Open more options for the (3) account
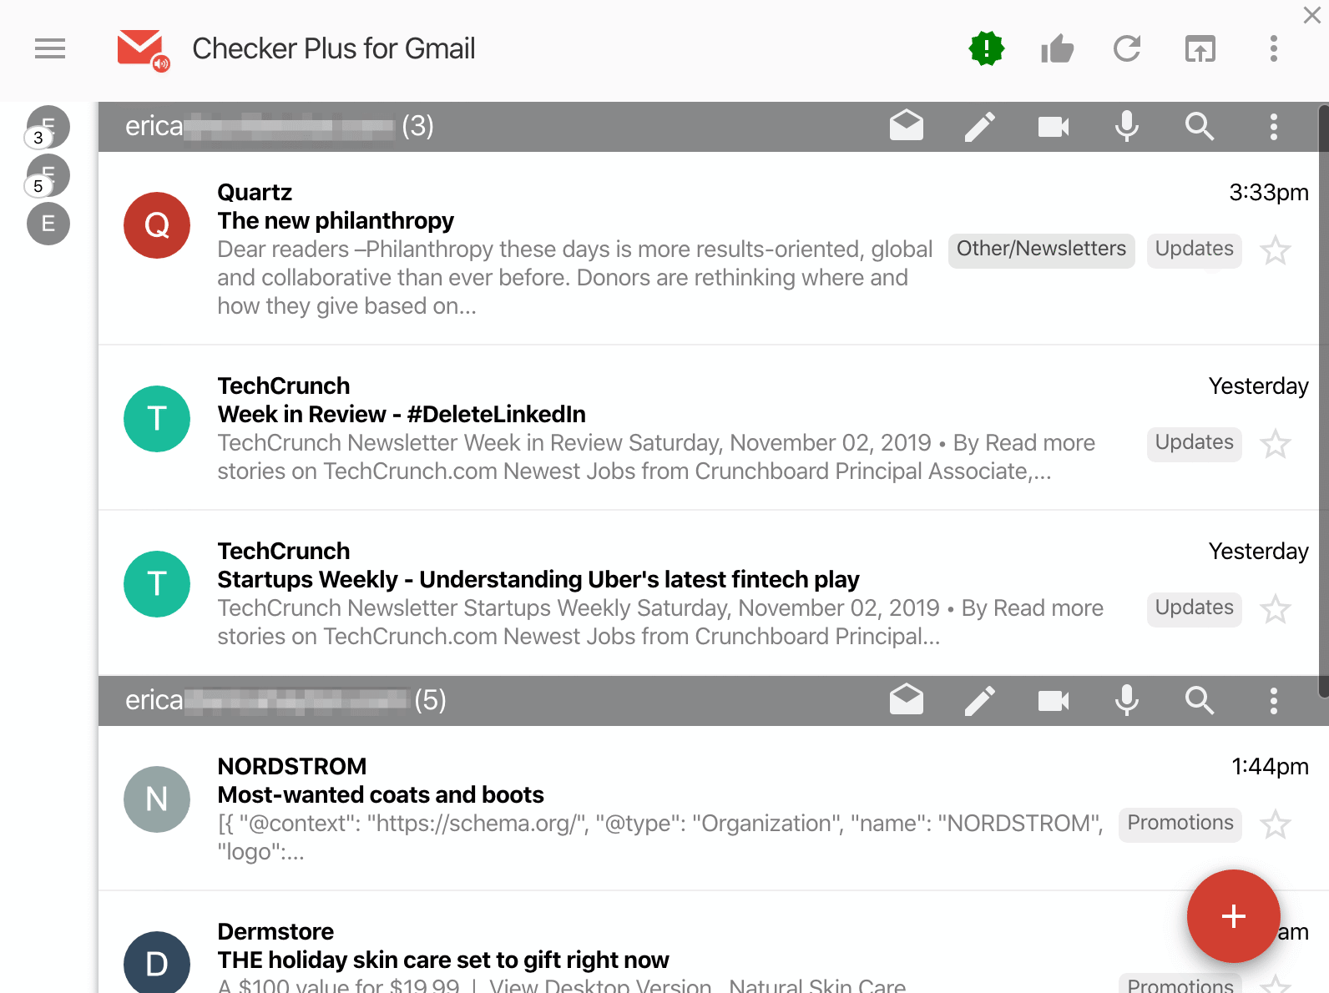The height and width of the screenshot is (993, 1329). [x=1273, y=127]
